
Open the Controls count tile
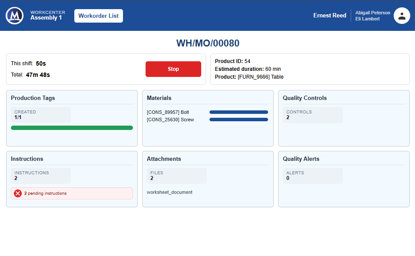313,115
